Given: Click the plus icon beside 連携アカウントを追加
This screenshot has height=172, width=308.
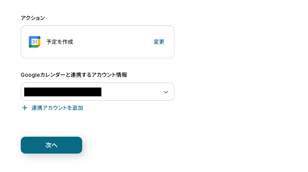Looking at the screenshot, I should pyautogui.click(x=25, y=108).
